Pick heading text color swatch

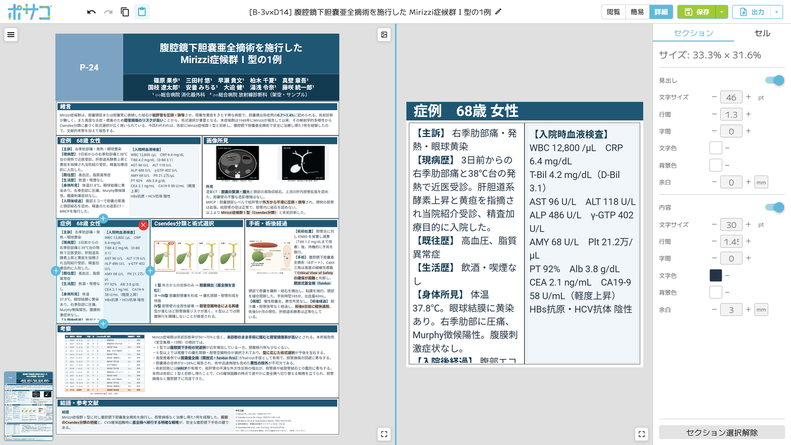[715, 148]
